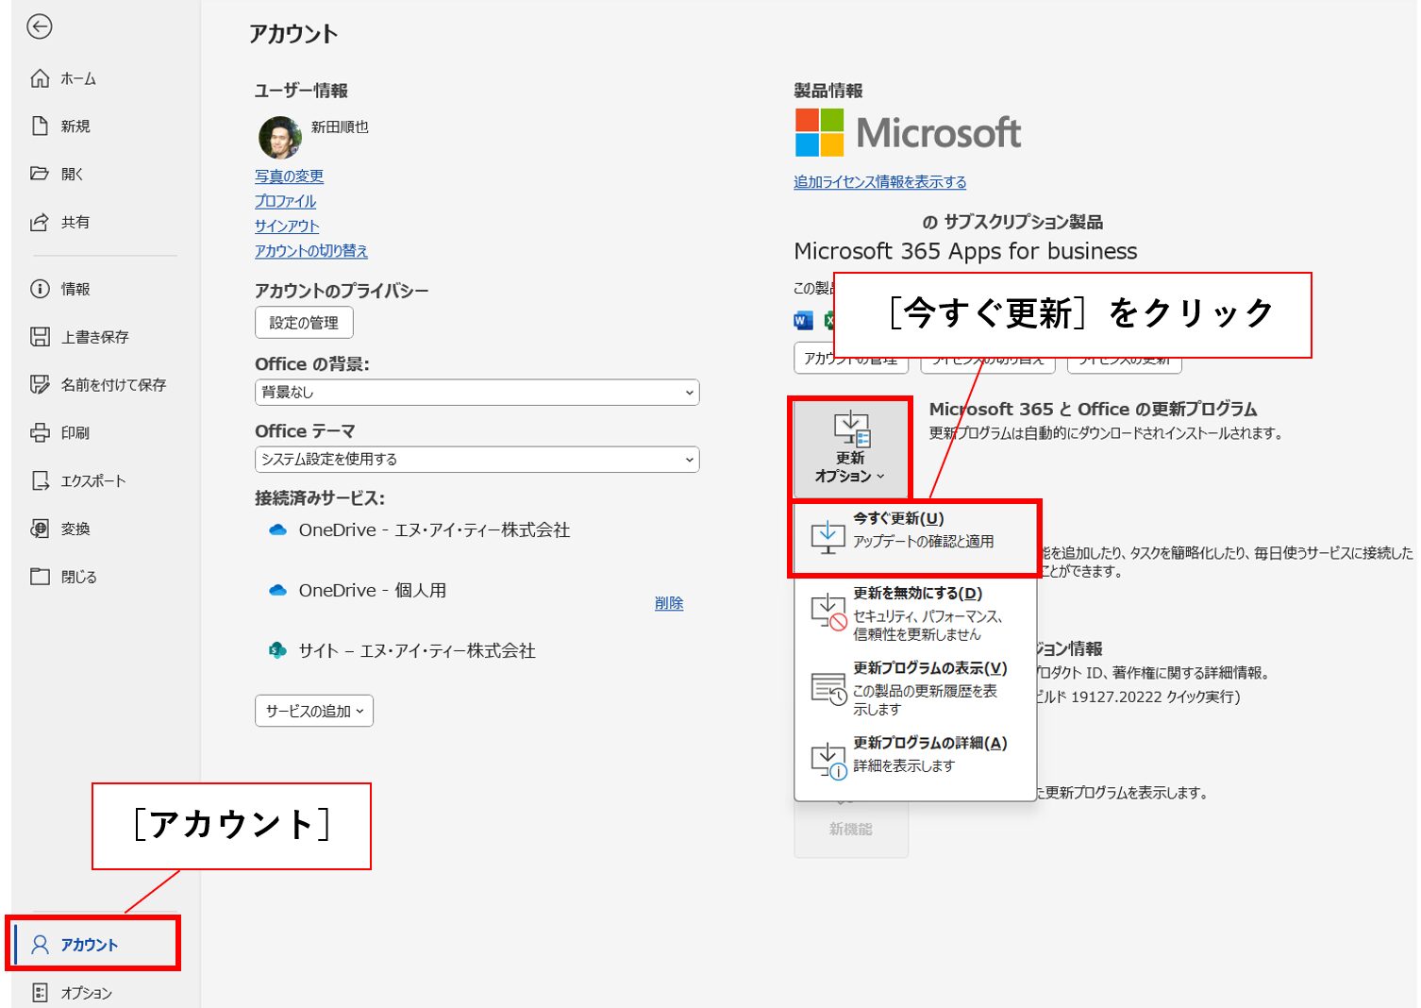Click the Home (ホーム) house icon
This screenshot has height=1008, width=1421.
pos(40,78)
